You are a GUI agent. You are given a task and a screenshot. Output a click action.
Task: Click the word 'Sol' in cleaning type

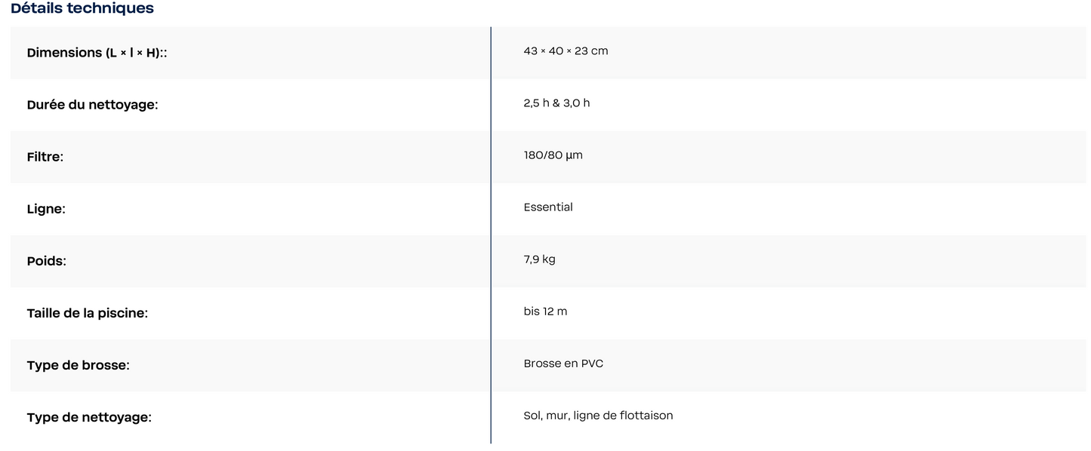point(532,416)
